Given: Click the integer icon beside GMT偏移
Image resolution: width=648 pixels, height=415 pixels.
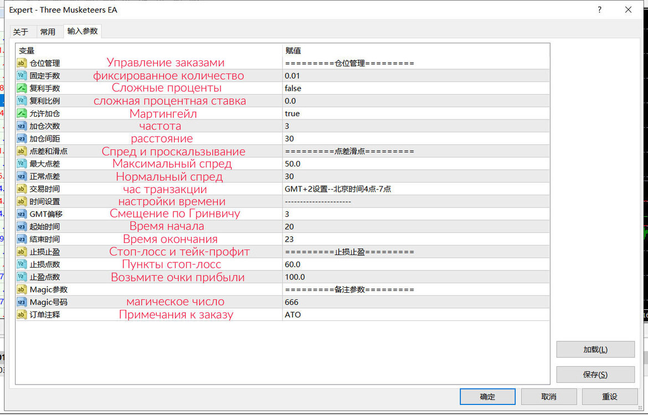Looking at the screenshot, I should pos(22,214).
